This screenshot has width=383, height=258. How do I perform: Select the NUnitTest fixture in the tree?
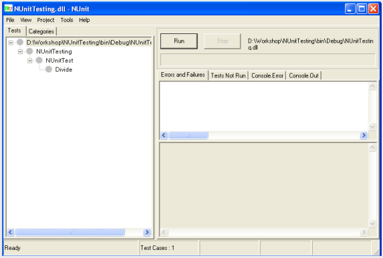(x=59, y=61)
